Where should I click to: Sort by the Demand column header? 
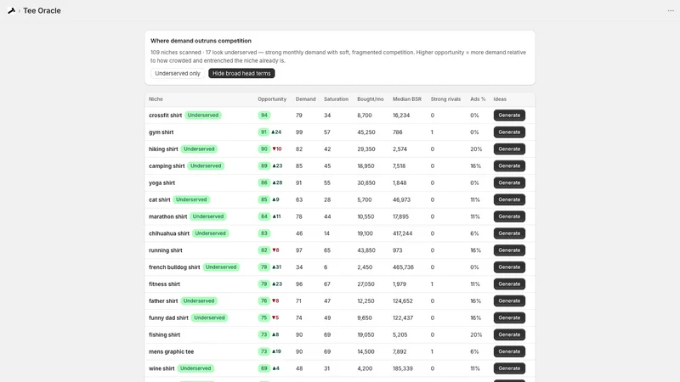point(306,99)
